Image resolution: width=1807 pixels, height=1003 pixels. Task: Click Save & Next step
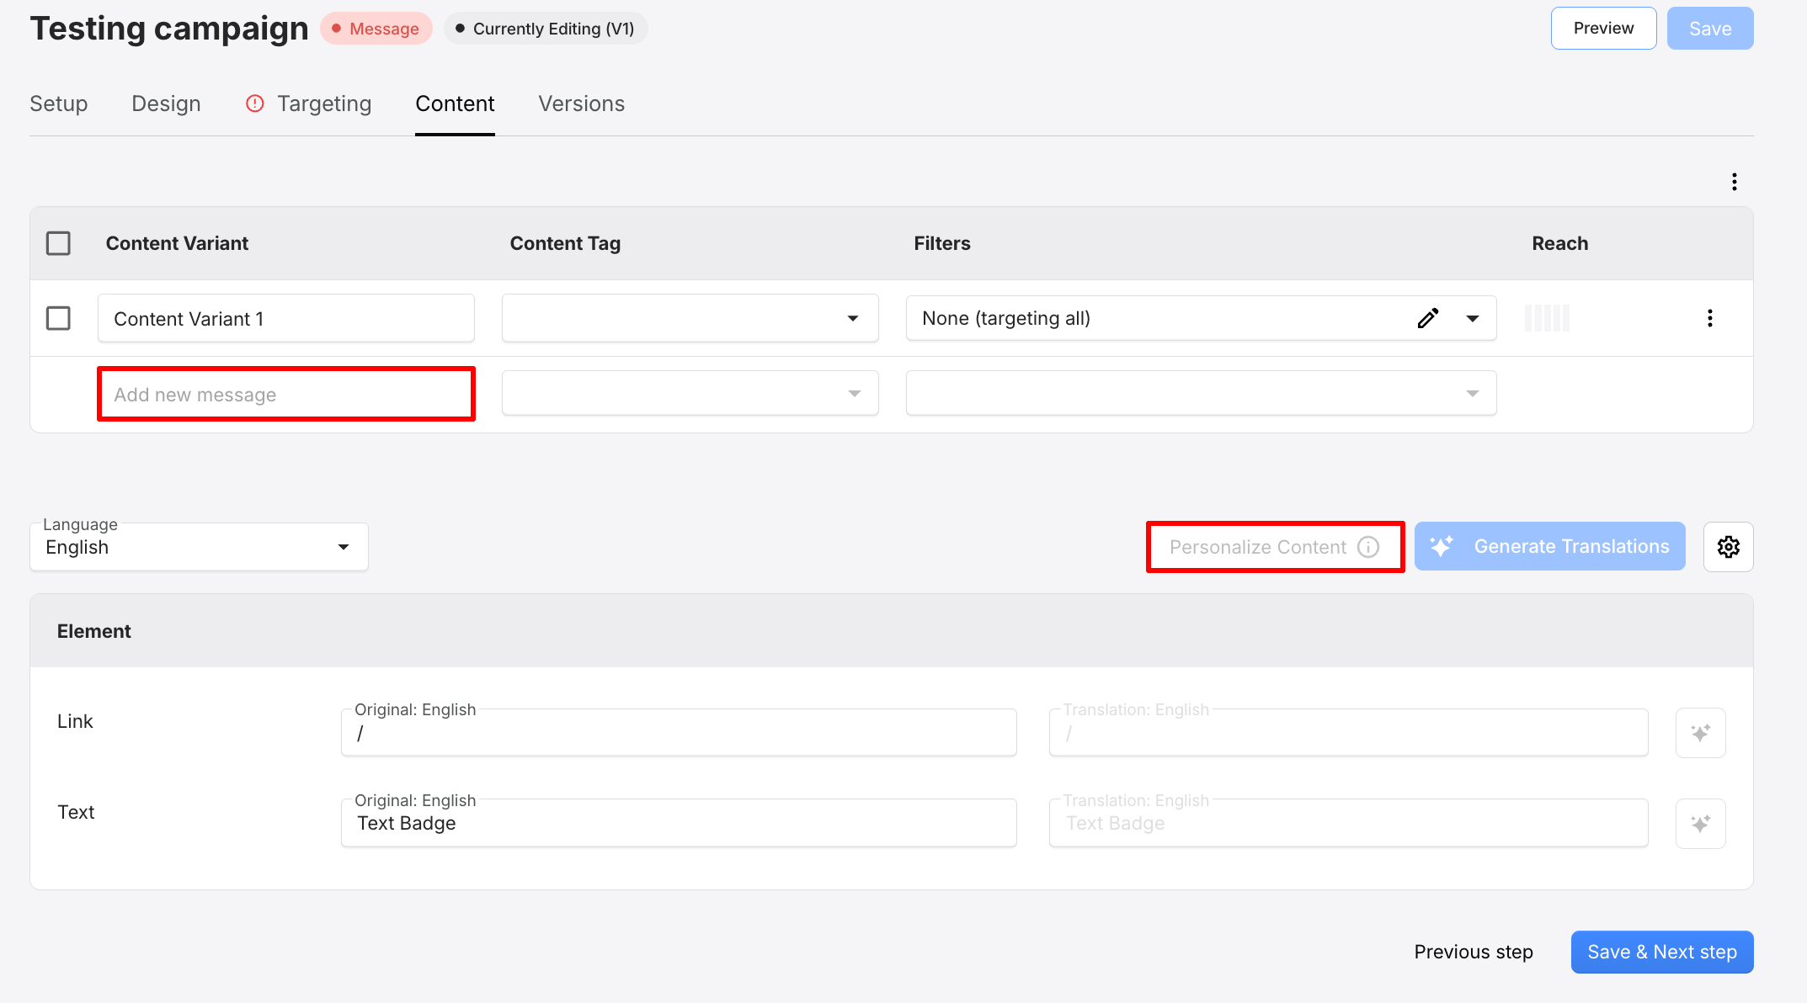click(x=1661, y=952)
